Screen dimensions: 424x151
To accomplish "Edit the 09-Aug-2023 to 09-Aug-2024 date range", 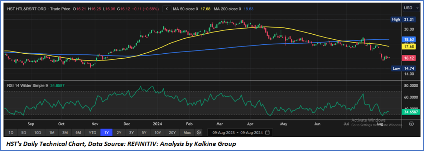I will (x=240, y=133).
